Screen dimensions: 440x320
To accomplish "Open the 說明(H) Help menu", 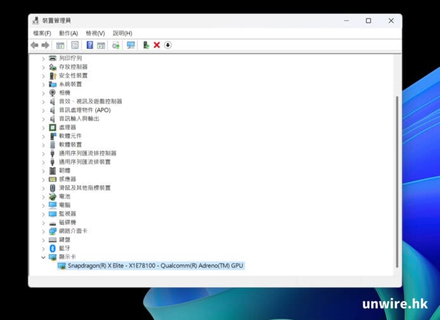I will pyautogui.click(x=122, y=33).
